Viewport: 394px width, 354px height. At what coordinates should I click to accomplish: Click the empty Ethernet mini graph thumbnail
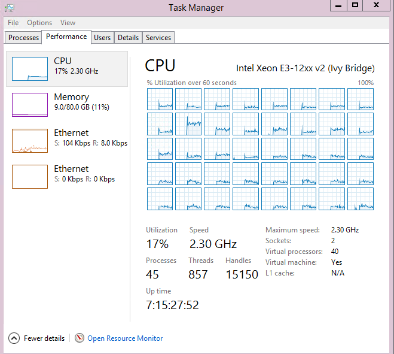[30, 177]
